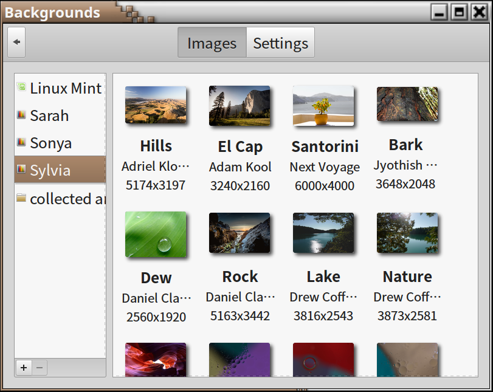Add a new folder with plus button
Image resolution: width=493 pixels, height=392 pixels.
24,368
